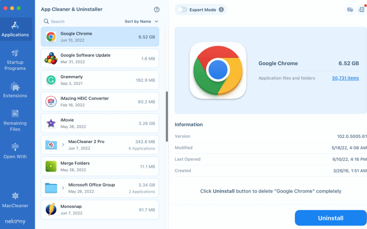Click the "6 Applications" label
The image size is (367, 229).
pos(142,149)
